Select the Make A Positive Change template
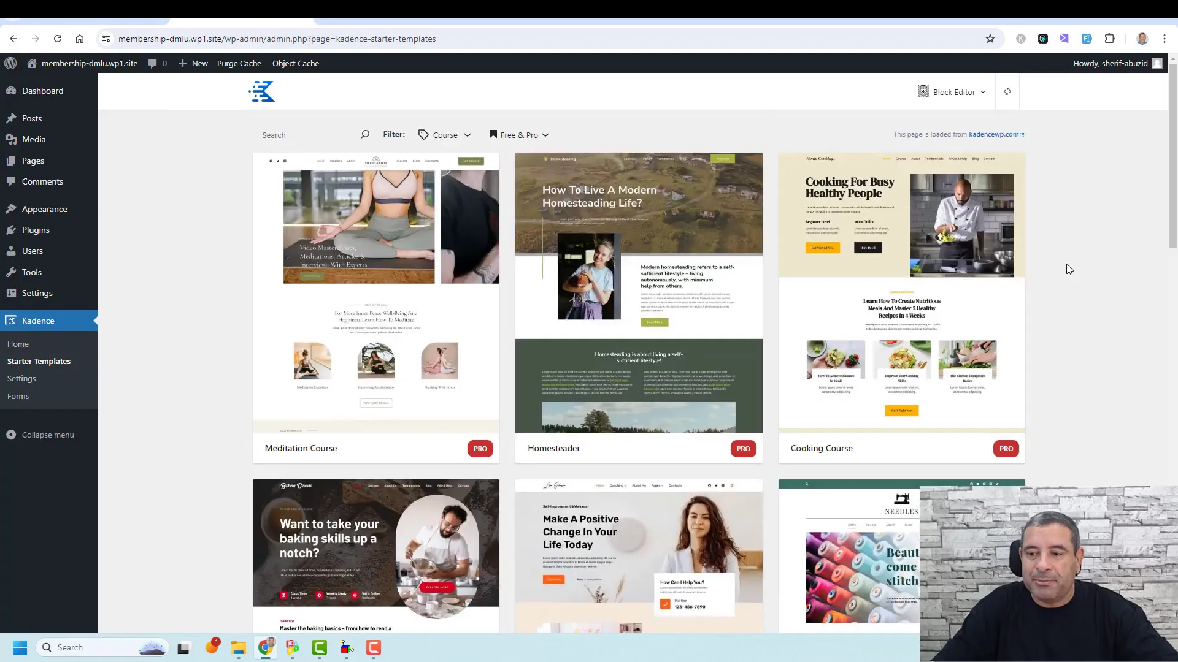1178x662 pixels. pyautogui.click(x=639, y=556)
